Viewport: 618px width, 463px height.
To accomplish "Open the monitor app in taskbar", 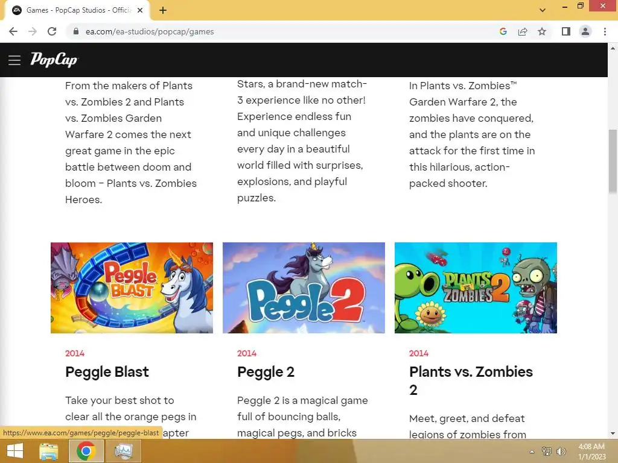I will coord(124,451).
